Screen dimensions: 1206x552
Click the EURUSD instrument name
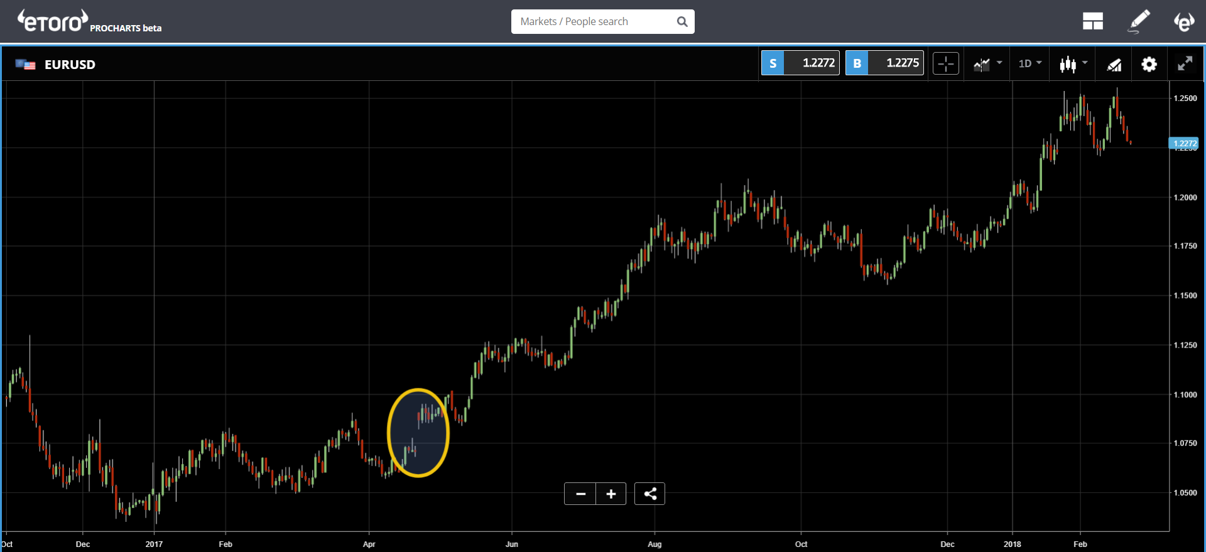tap(70, 65)
